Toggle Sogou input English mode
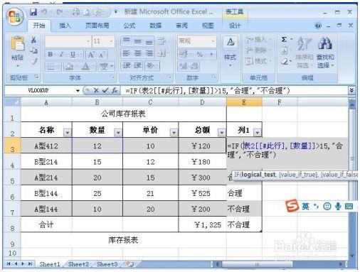Screen dimensions: 360x272 pyautogui.click(x=305, y=206)
